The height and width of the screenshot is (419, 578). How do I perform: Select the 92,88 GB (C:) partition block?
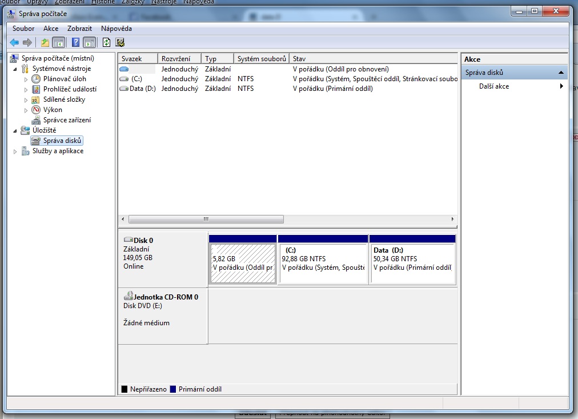pyautogui.click(x=323, y=263)
